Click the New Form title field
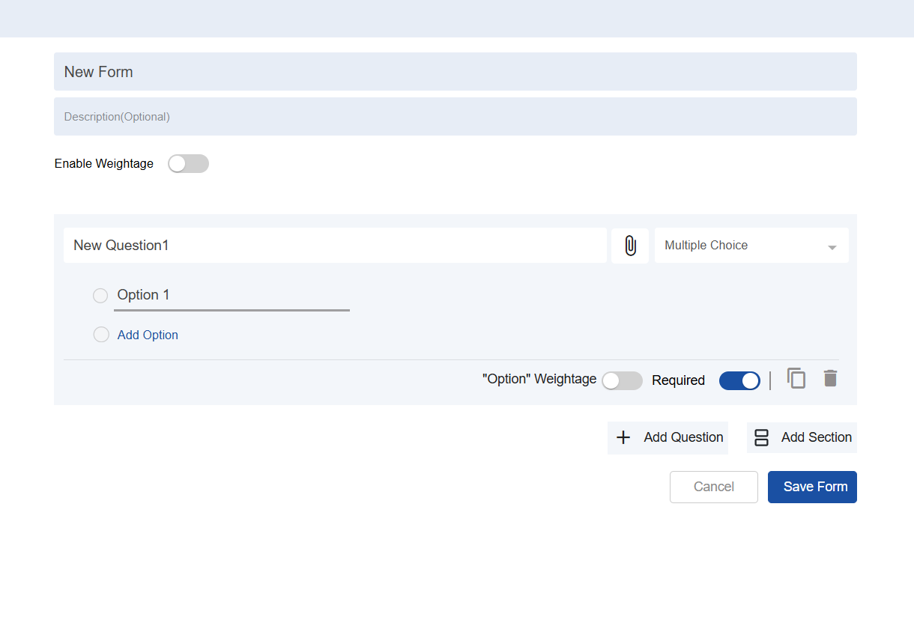The height and width of the screenshot is (623, 914). (455, 72)
